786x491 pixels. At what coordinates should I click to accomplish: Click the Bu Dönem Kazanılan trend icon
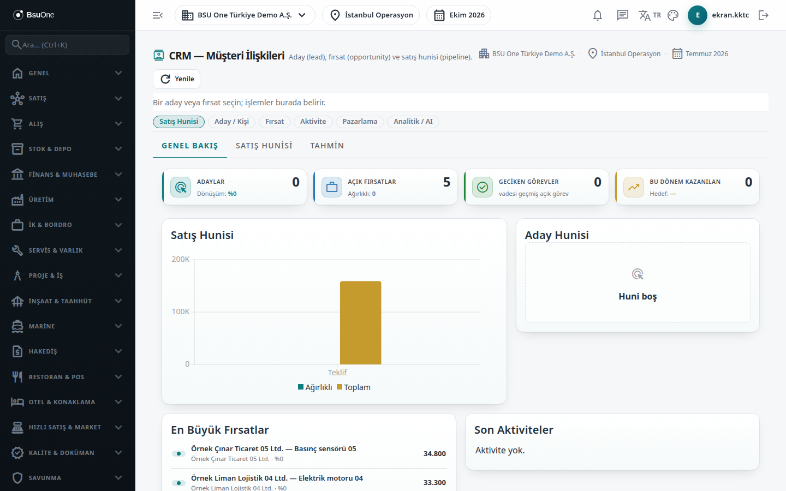634,187
